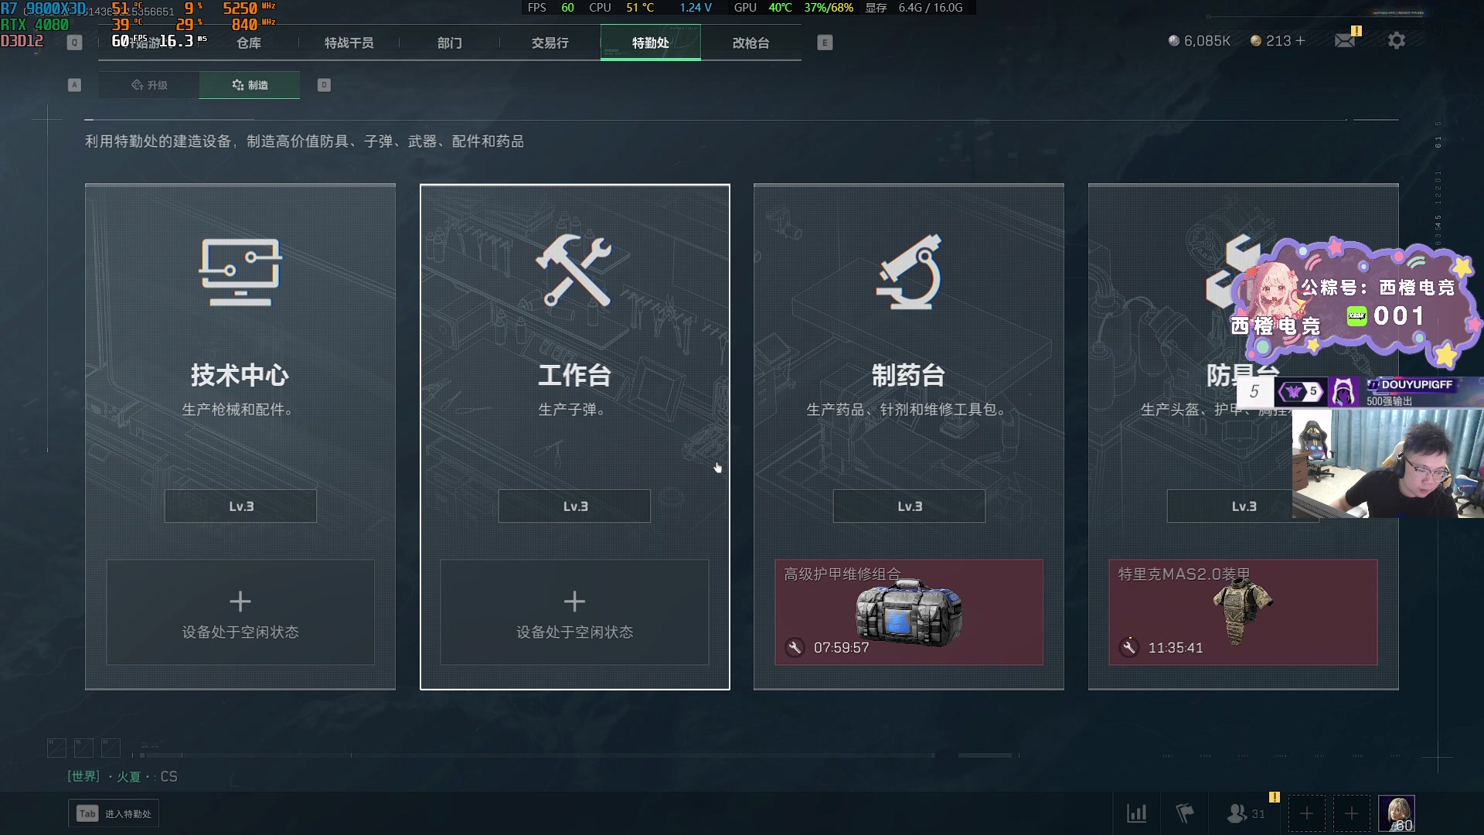This screenshot has width=1484, height=835.
Task: Open the mail envelope icon
Action: 1345,40
